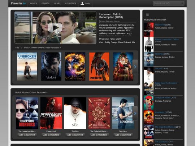Play the Unbroken featured video
195x146 pixels.
55,27
